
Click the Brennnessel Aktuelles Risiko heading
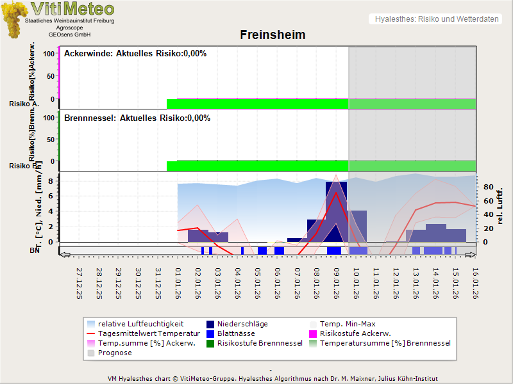137,118
